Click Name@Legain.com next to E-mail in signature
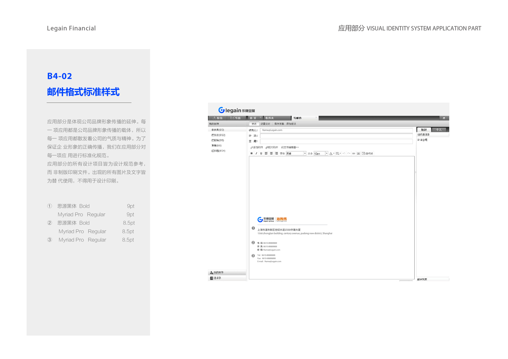This screenshot has width=508, height=359. [x=273, y=262]
